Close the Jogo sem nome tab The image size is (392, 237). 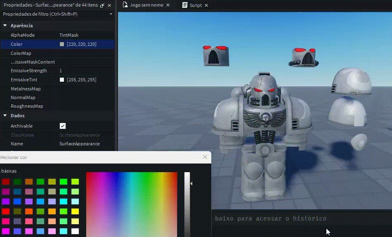(168, 5)
